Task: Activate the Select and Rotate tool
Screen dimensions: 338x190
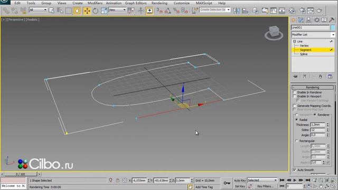Action: pos(96,11)
